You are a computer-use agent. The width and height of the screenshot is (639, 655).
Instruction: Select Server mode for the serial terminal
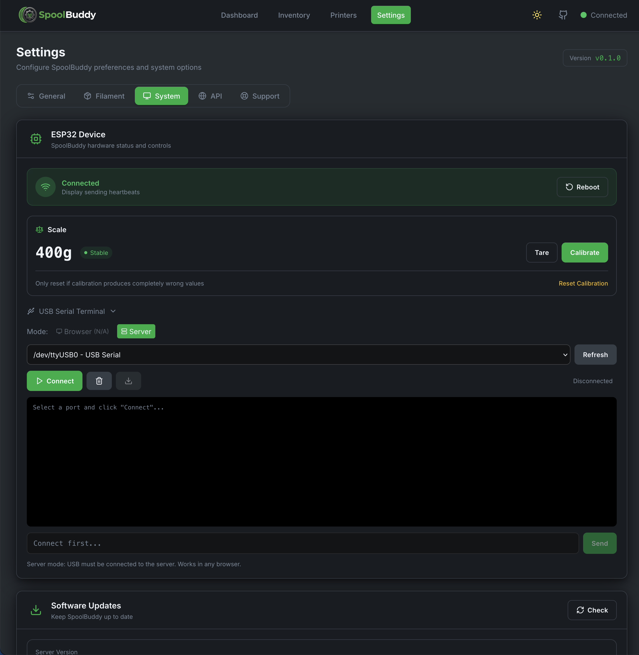tap(136, 331)
